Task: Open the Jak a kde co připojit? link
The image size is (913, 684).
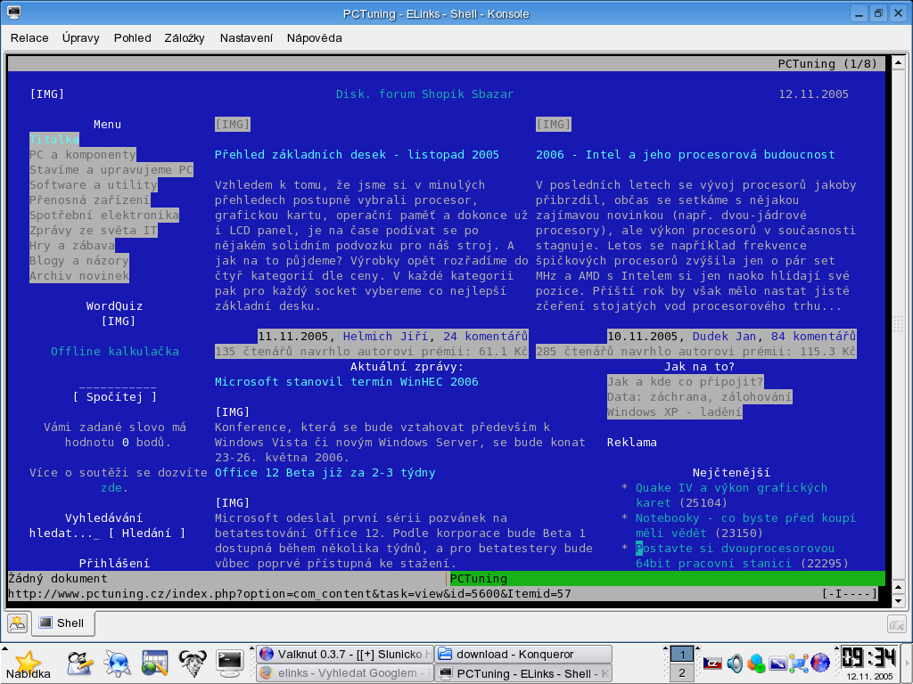Action: [686, 381]
